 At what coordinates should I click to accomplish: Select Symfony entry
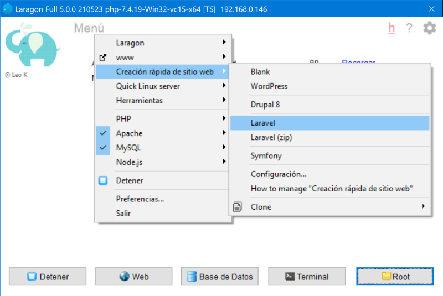(329, 156)
